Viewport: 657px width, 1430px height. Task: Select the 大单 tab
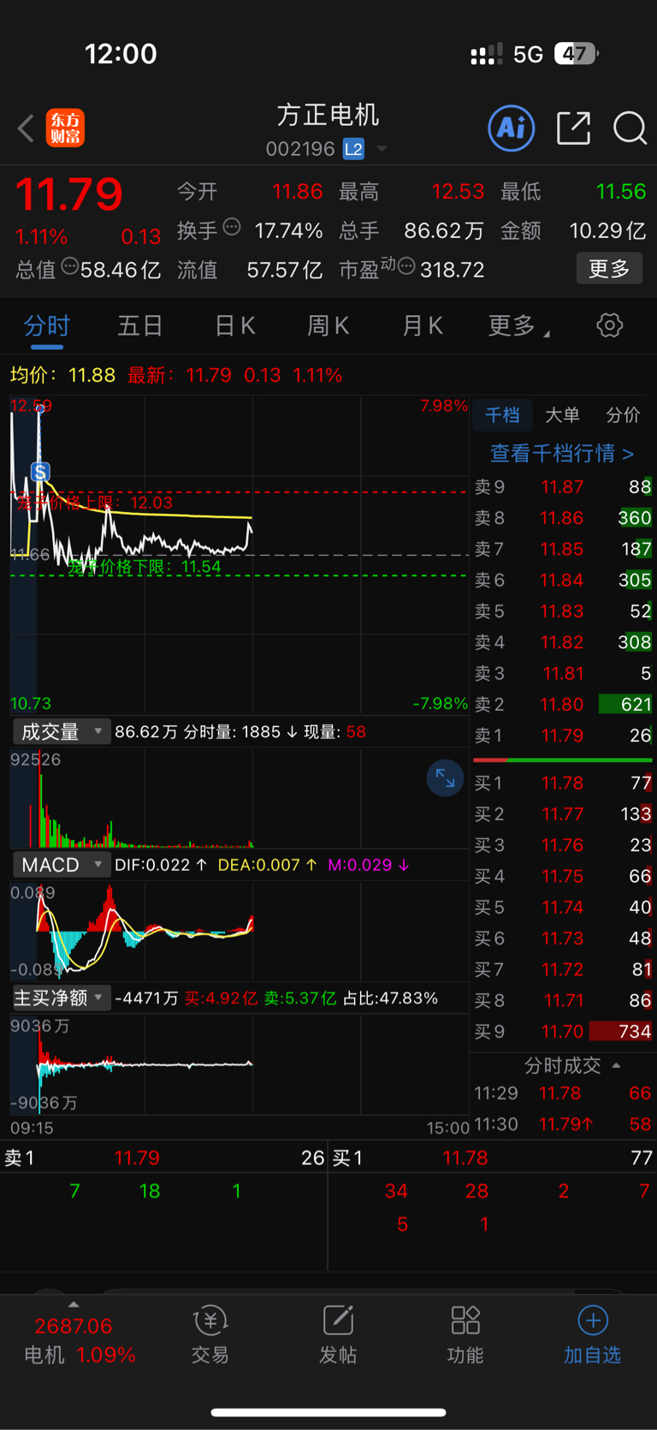click(562, 415)
